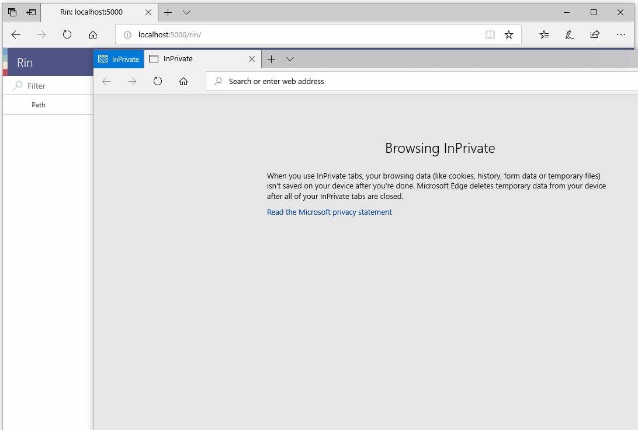The width and height of the screenshot is (638, 430).
Task: Open Read the Microsoft privacy statement link
Action: click(x=329, y=212)
